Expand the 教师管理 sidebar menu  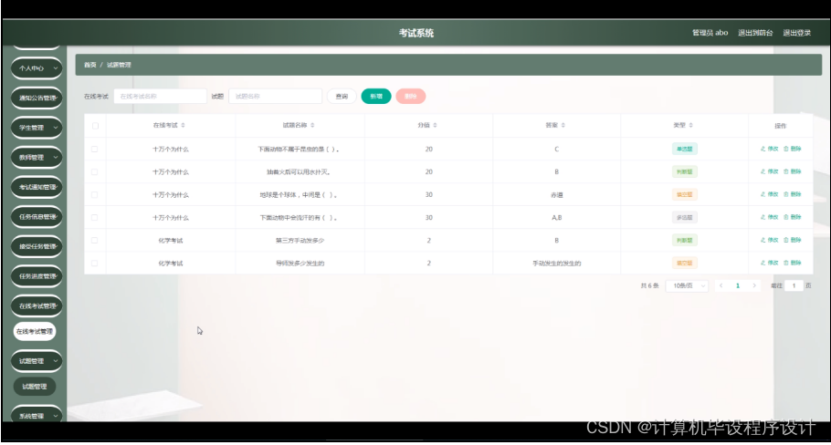37,157
